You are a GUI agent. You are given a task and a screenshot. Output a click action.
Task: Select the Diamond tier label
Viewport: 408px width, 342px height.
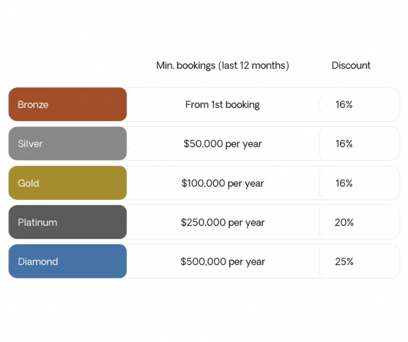tap(37, 262)
